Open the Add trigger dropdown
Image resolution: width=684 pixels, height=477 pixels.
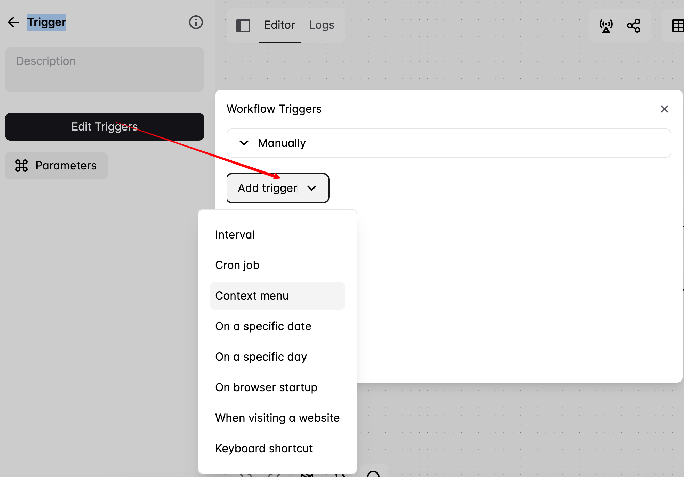tap(277, 188)
